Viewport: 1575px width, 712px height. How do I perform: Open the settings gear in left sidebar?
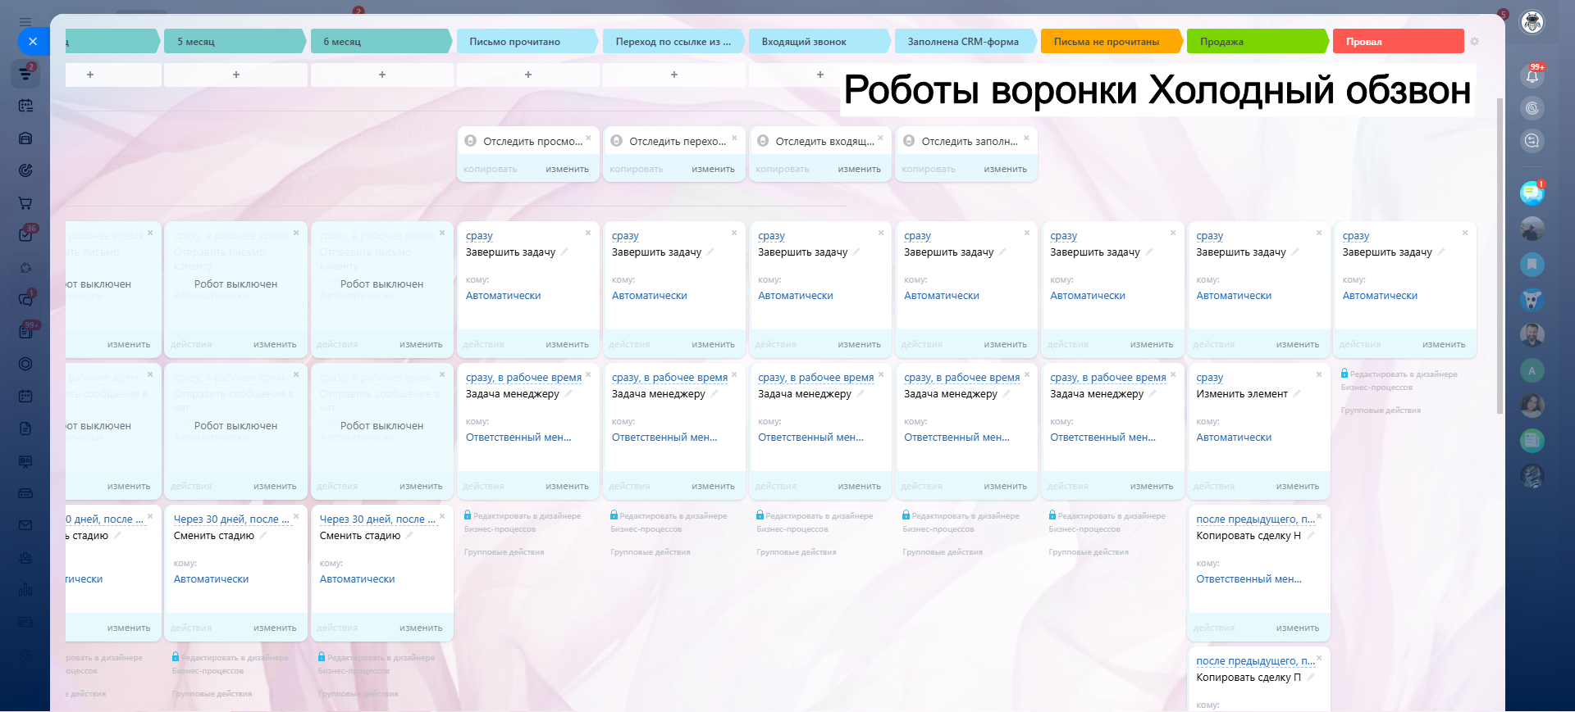click(25, 655)
